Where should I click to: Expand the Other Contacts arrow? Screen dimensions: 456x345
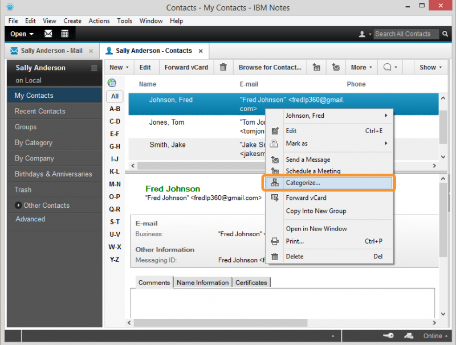pyautogui.click(x=18, y=206)
